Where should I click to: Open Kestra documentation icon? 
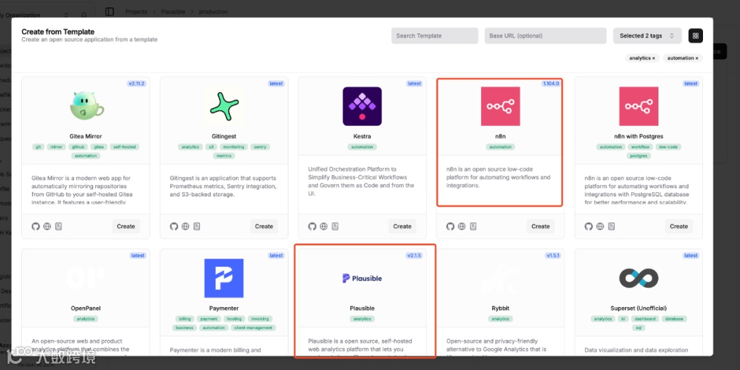click(335, 226)
